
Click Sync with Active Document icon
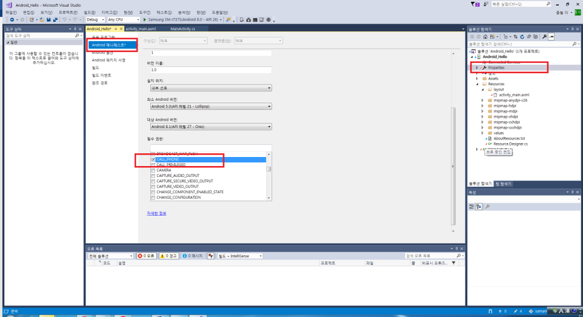pyautogui.click(x=515, y=37)
